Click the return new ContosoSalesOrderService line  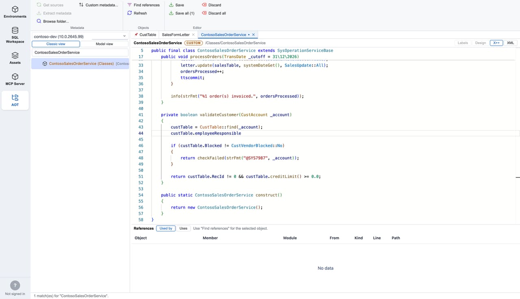click(x=217, y=207)
